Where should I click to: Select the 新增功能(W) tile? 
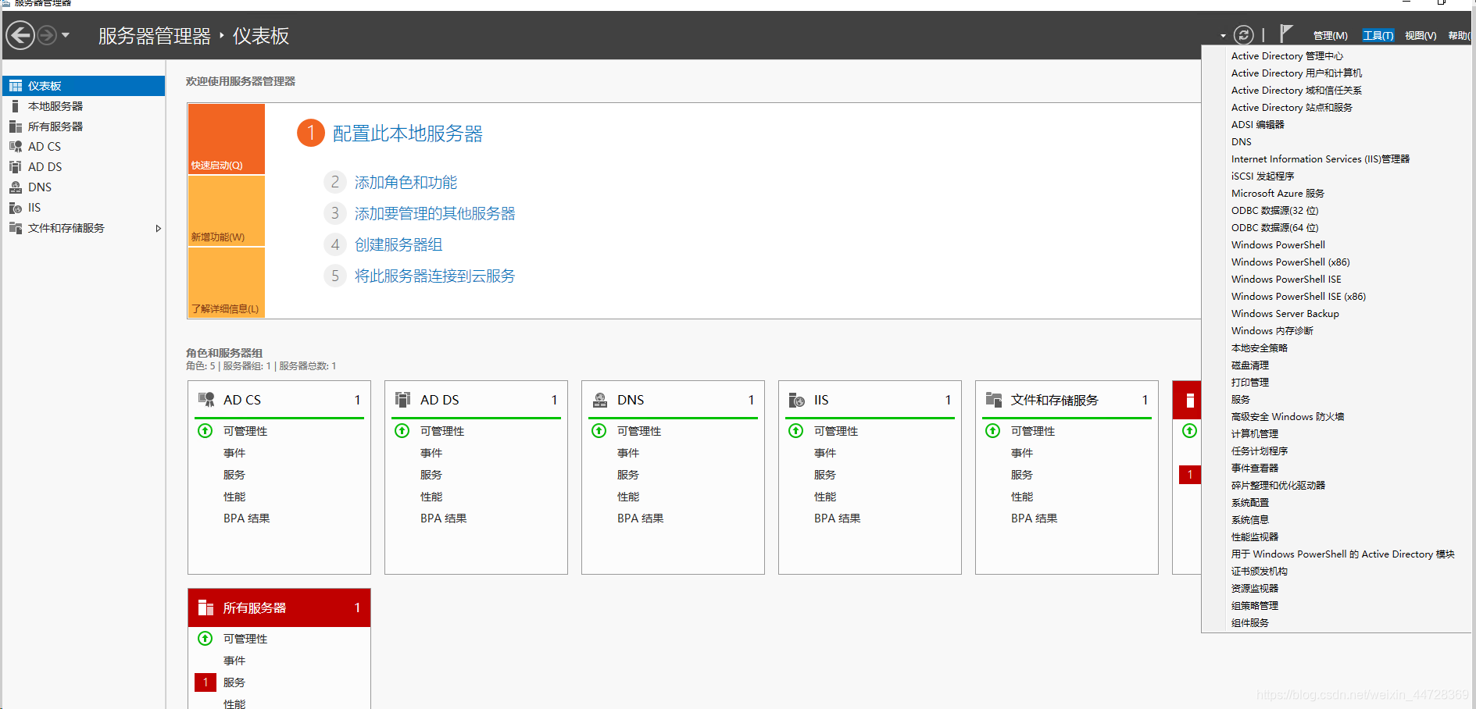pyautogui.click(x=227, y=211)
